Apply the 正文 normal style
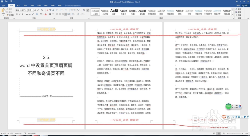Image resolution: width=250 pixels, height=136 pixels. (95, 12)
